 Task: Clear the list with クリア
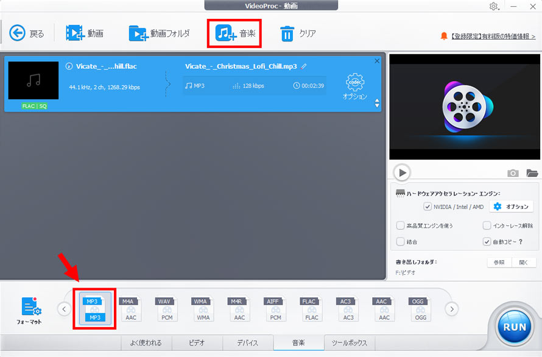[x=298, y=34]
